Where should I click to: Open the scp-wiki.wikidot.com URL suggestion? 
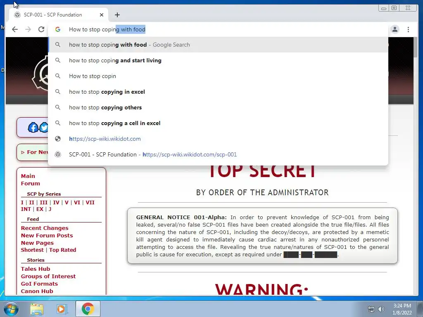pyautogui.click(x=218, y=139)
